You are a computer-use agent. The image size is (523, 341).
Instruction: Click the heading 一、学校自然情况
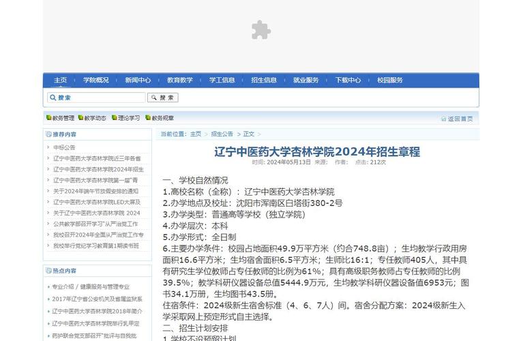point(196,181)
